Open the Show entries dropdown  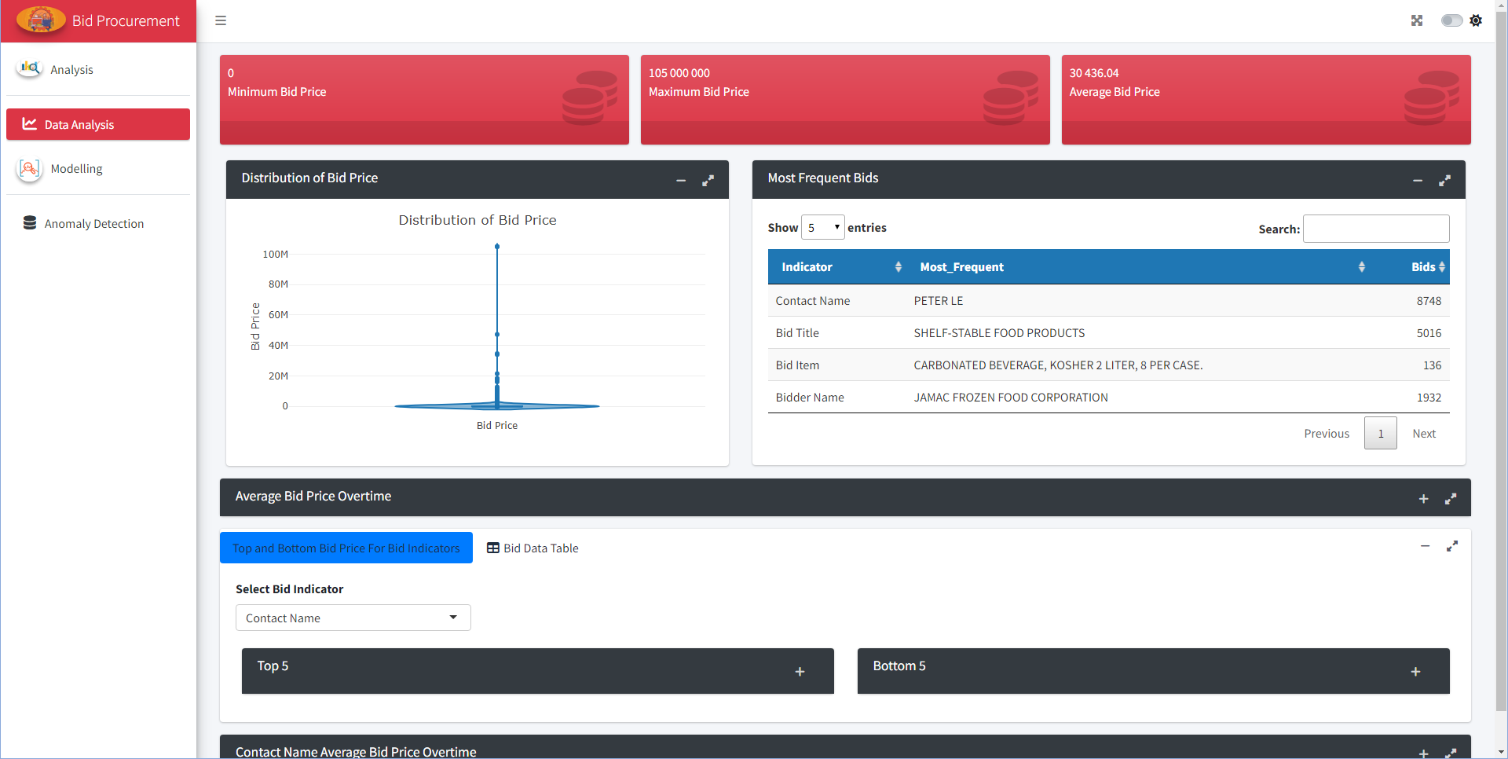822,228
